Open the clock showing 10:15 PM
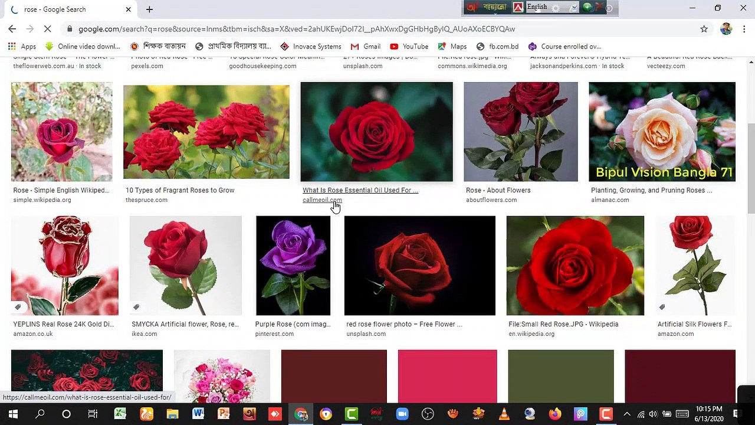Image resolution: width=755 pixels, height=425 pixels. pos(709,414)
